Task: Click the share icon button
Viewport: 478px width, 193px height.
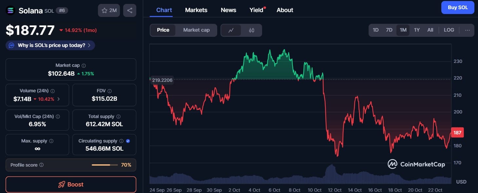Action: (x=129, y=10)
